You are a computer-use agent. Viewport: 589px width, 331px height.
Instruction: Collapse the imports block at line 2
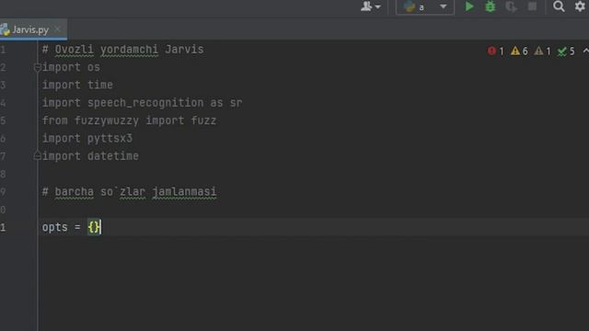pyautogui.click(x=37, y=67)
